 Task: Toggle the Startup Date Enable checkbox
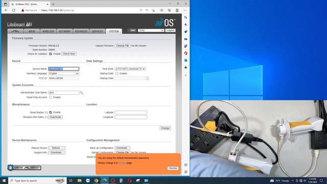tap(117, 74)
